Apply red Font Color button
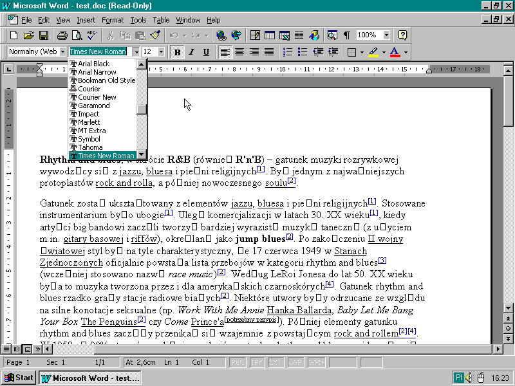 (395, 52)
